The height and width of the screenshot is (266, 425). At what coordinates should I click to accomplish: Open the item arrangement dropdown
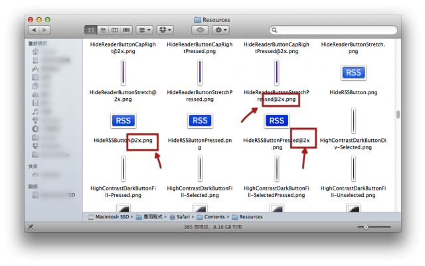pyautogui.click(x=145, y=30)
